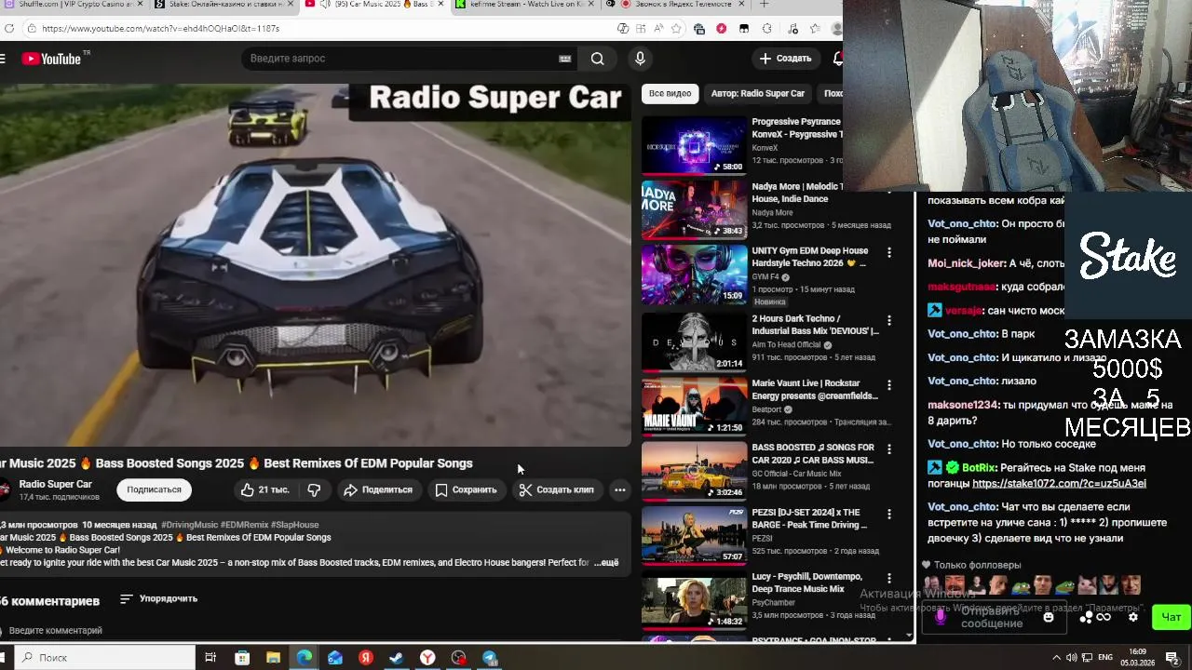Select the Автор: Radio Super Car chip
The height and width of the screenshot is (670, 1192).
coord(758,94)
